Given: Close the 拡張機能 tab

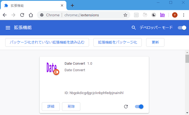Looking at the screenshot, I should point(62,5).
